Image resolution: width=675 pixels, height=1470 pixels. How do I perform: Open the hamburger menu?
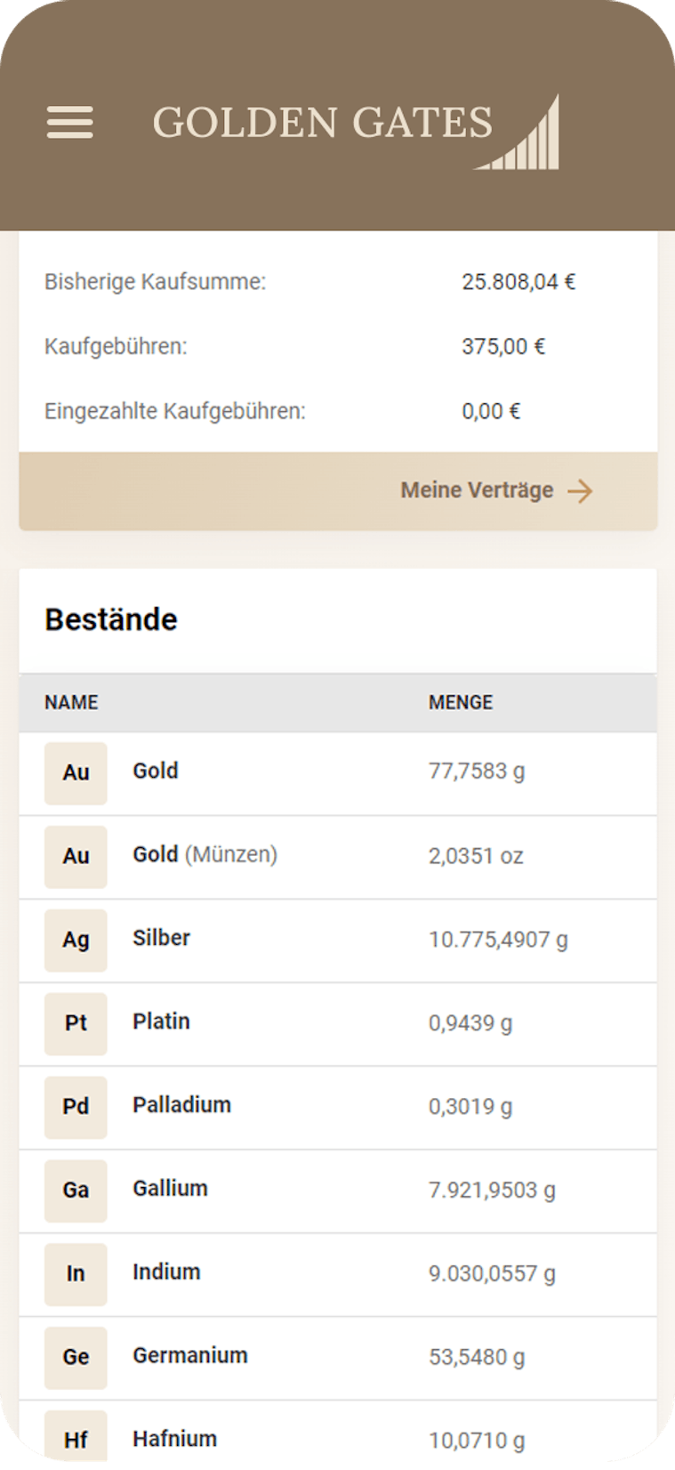[69, 122]
